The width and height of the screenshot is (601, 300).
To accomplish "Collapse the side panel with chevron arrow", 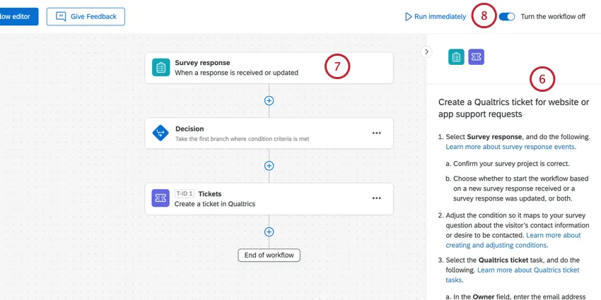I will tap(426, 52).
